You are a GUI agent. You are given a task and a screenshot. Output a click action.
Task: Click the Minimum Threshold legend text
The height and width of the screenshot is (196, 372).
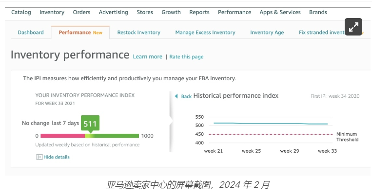click(x=347, y=137)
